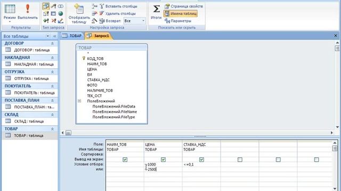Image resolution: width=341 pixels, height=191 pixels.
Task: Click Вставить столбцы
Action: pyautogui.click(x=118, y=6)
